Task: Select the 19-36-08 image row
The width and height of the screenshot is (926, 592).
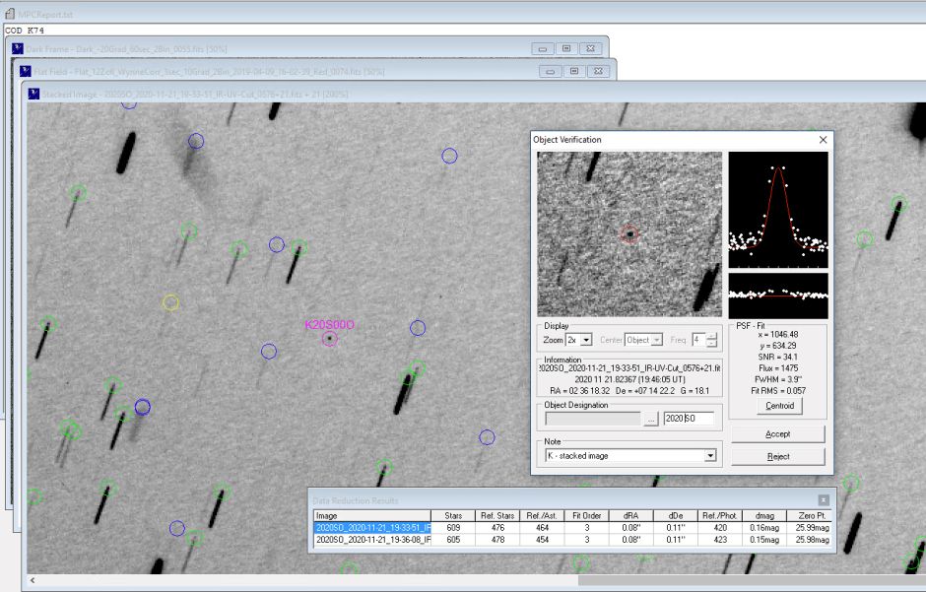Action: tap(372, 540)
